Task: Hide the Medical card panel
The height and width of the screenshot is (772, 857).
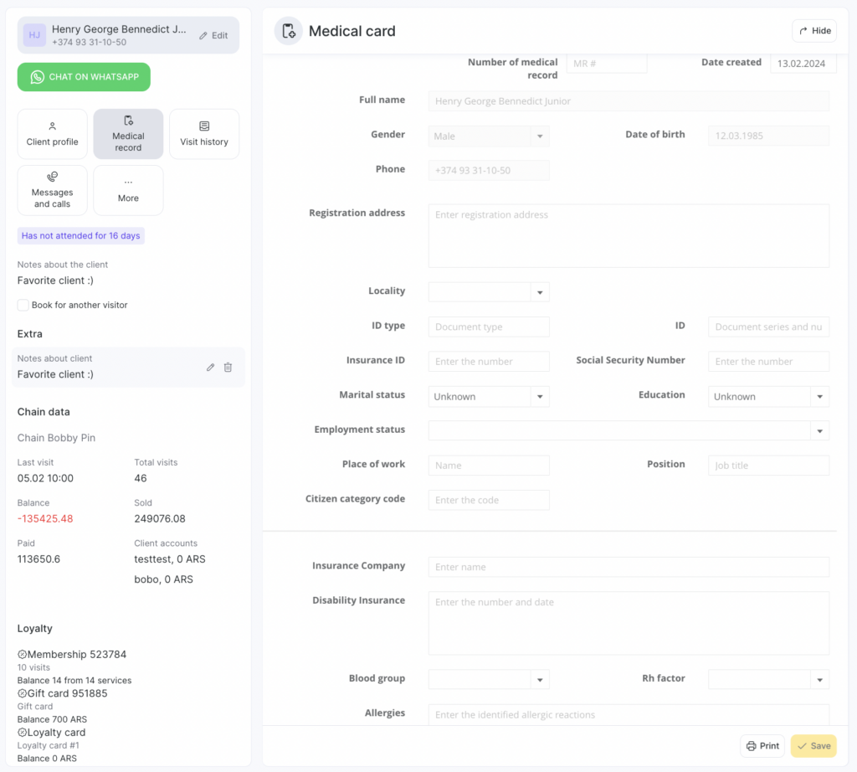Action: (x=813, y=31)
